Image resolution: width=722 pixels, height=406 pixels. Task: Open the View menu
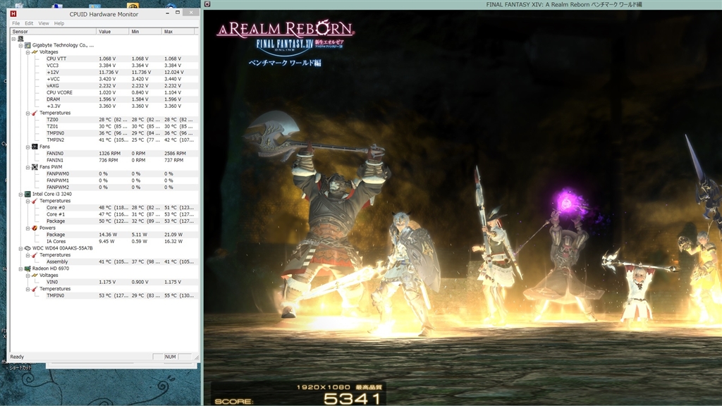point(44,23)
